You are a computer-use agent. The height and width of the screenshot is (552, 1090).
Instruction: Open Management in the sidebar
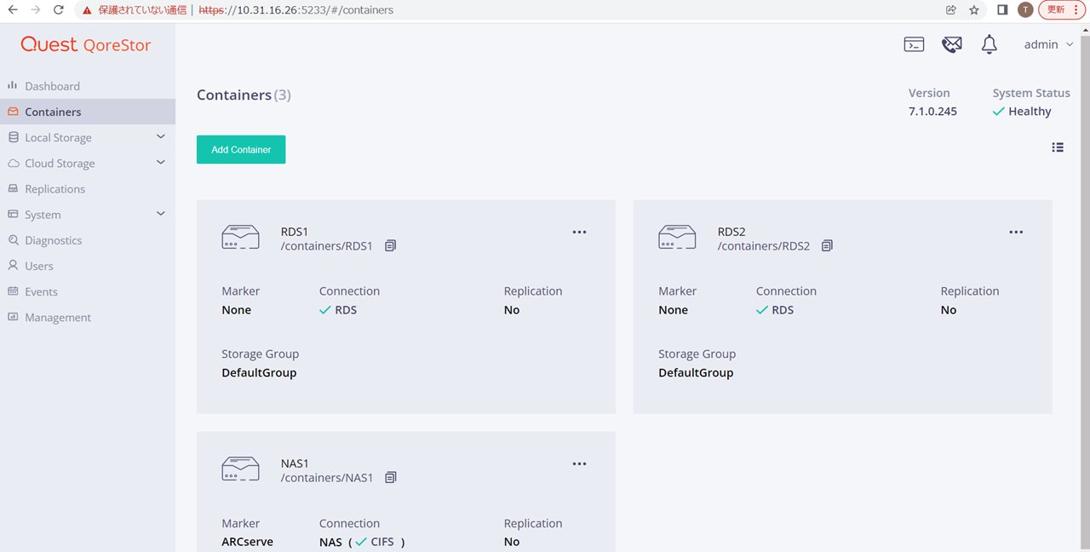click(57, 317)
